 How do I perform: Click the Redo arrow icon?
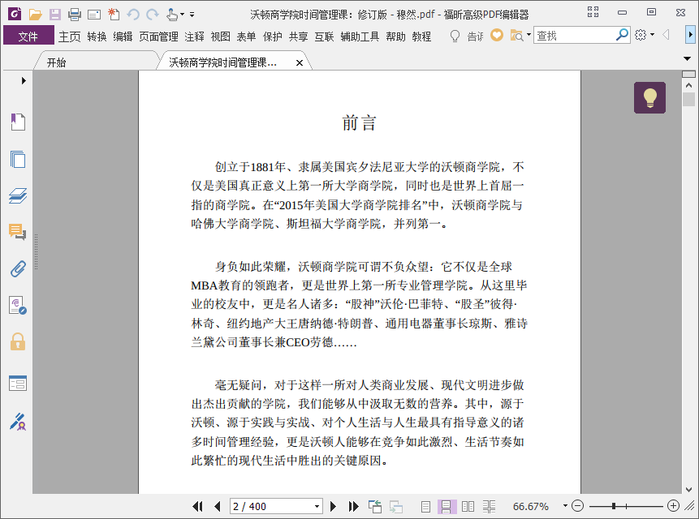tap(153, 15)
